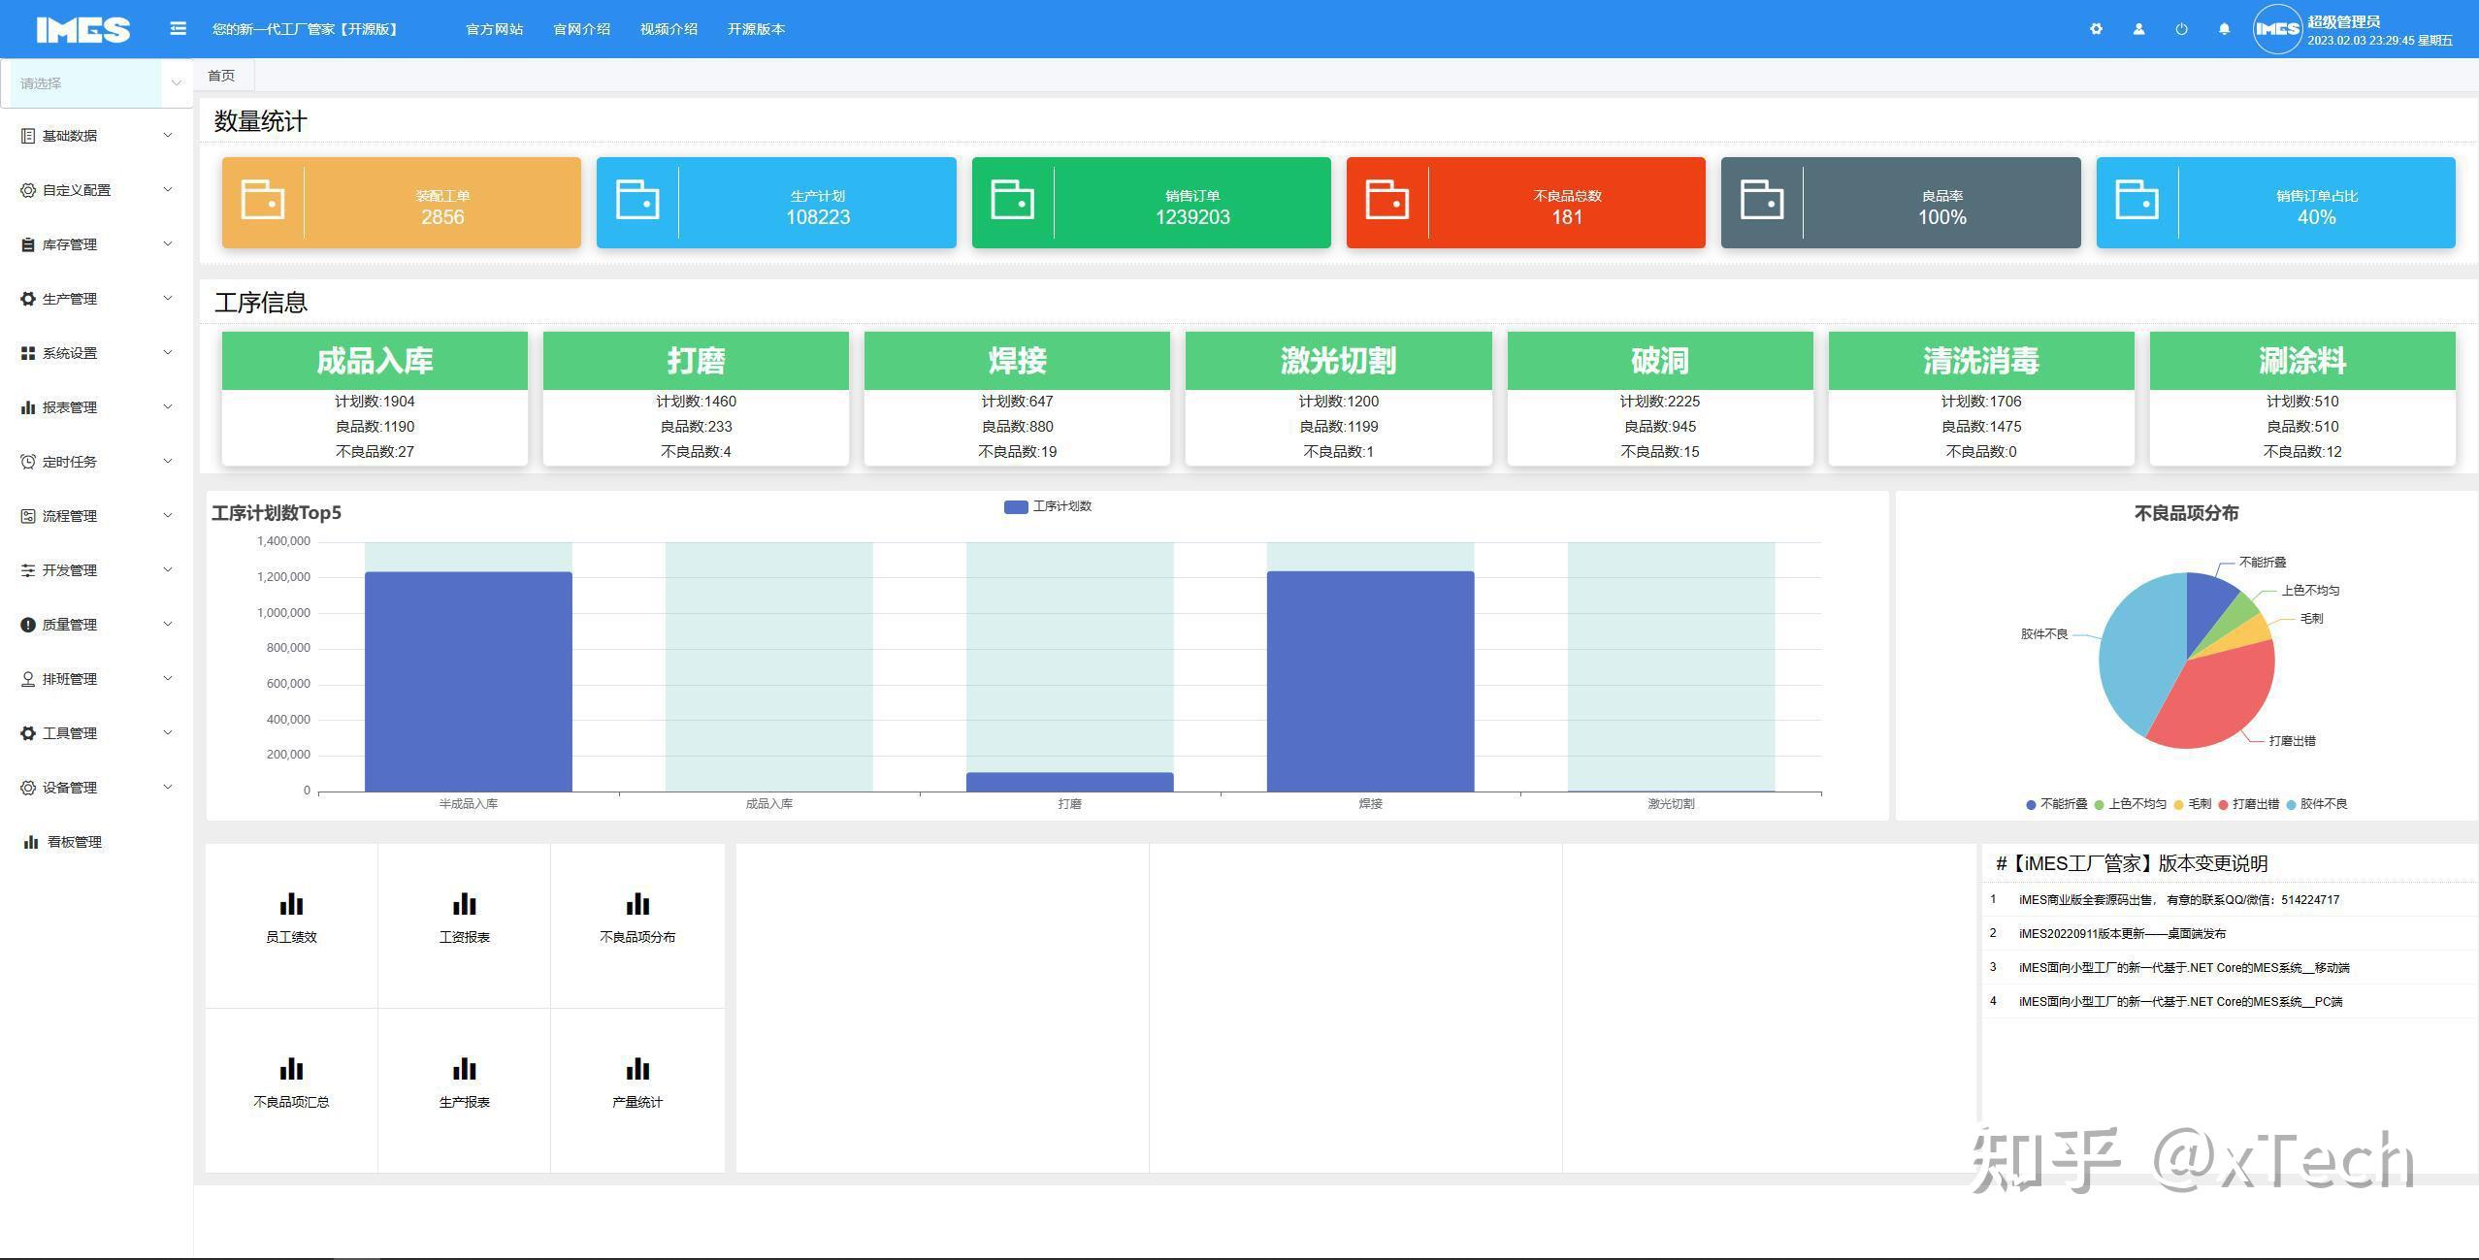Click the 超级管理员 avatar
Viewport: 2479px width, 1260px height.
pos(2276,29)
